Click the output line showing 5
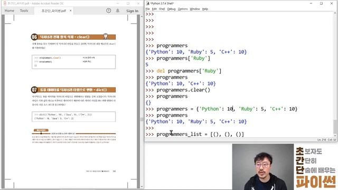This screenshot has height=190, width=338. pyautogui.click(x=147, y=64)
